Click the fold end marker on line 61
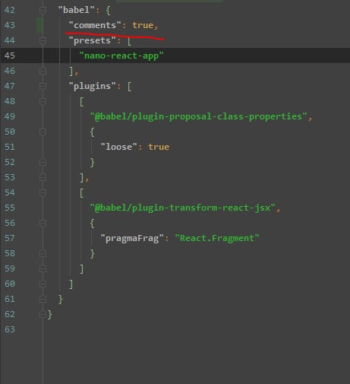 (x=43, y=299)
